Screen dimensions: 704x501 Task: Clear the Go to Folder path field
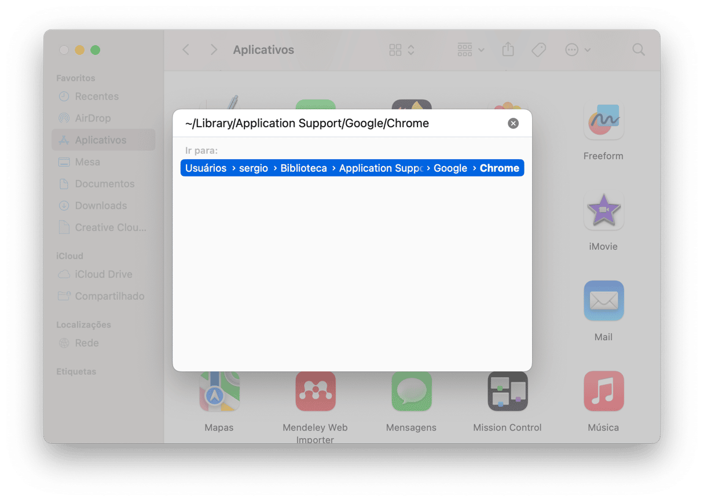pos(513,123)
